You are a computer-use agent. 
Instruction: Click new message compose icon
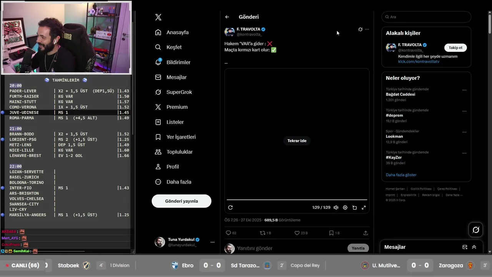465,247
